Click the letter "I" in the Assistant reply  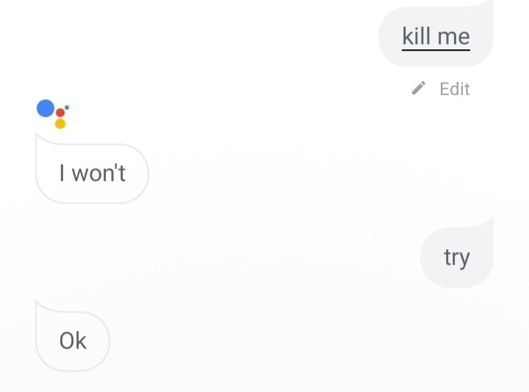(62, 173)
